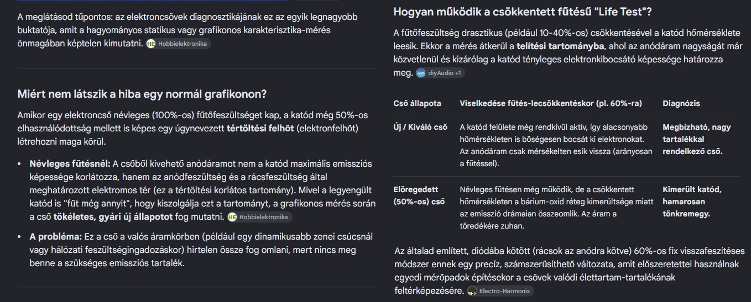Click the bold term 'tértöltési felhőt'
The width and height of the screenshot is (751, 302).
coord(261,129)
